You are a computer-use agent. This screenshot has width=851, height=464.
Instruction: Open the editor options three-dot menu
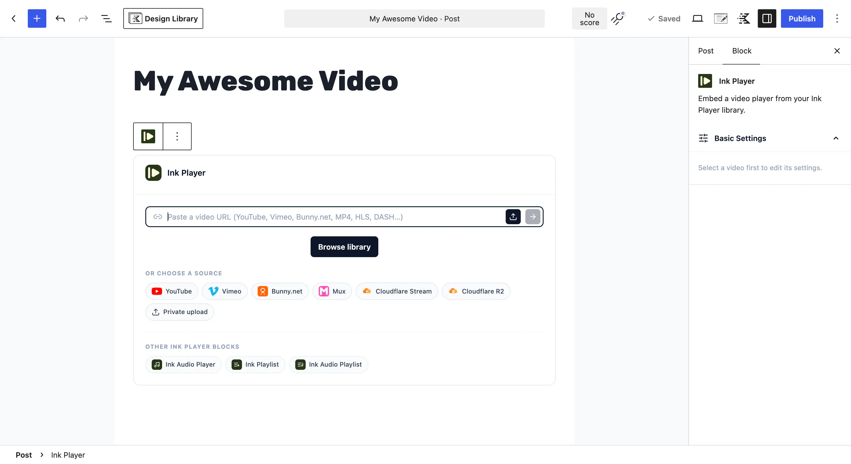(x=837, y=18)
